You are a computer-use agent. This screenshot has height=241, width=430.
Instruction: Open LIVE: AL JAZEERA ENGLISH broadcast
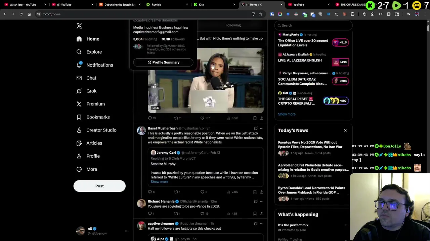click(x=300, y=60)
